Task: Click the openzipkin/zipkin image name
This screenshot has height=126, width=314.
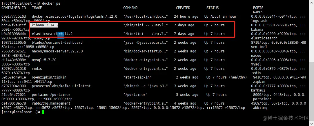Action: (49, 77)
